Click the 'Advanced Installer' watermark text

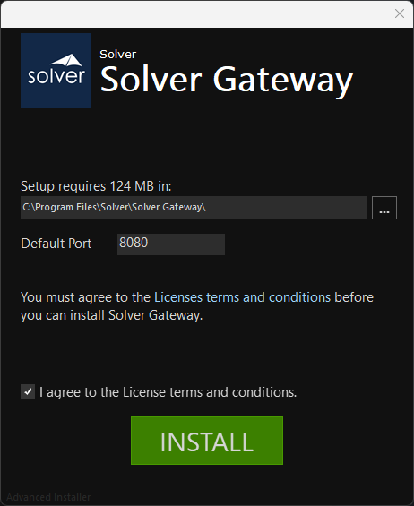48,497
